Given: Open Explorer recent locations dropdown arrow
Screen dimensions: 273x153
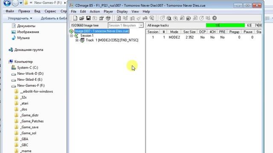Looking at the screenshot, I should 21,3.
